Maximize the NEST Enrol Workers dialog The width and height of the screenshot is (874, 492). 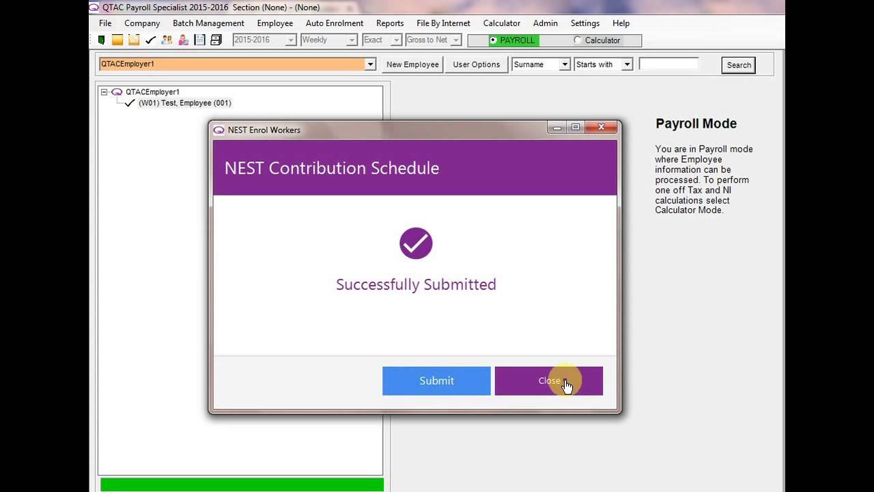[x=576, y=127]
